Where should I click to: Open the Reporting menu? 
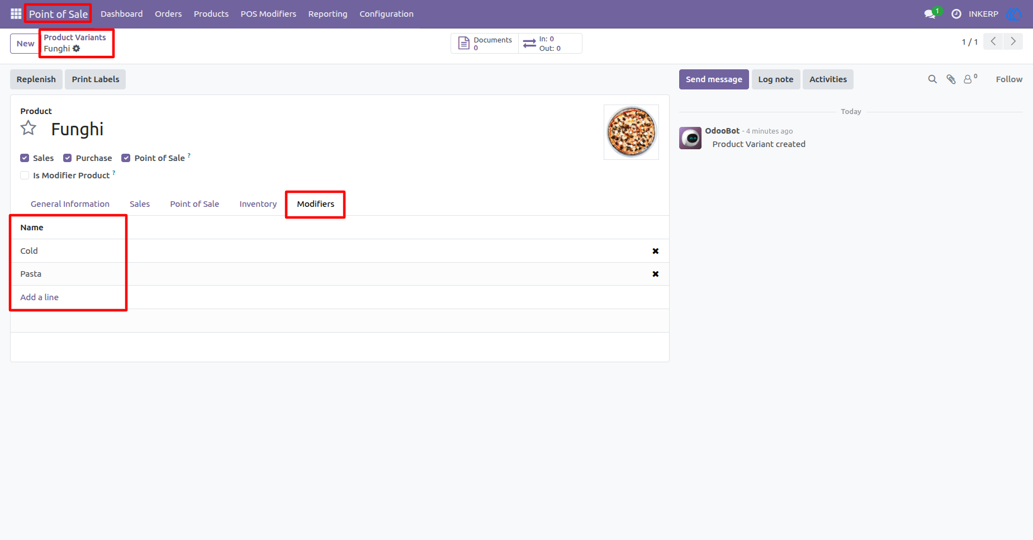328,14
